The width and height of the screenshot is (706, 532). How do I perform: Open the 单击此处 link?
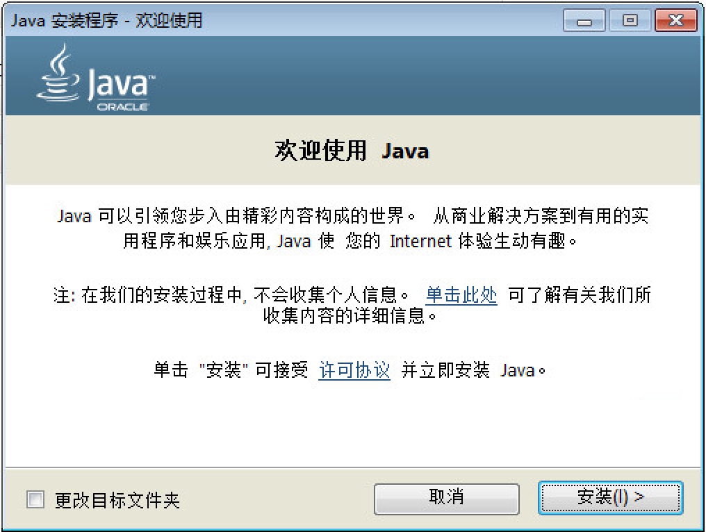coord(461,295)
